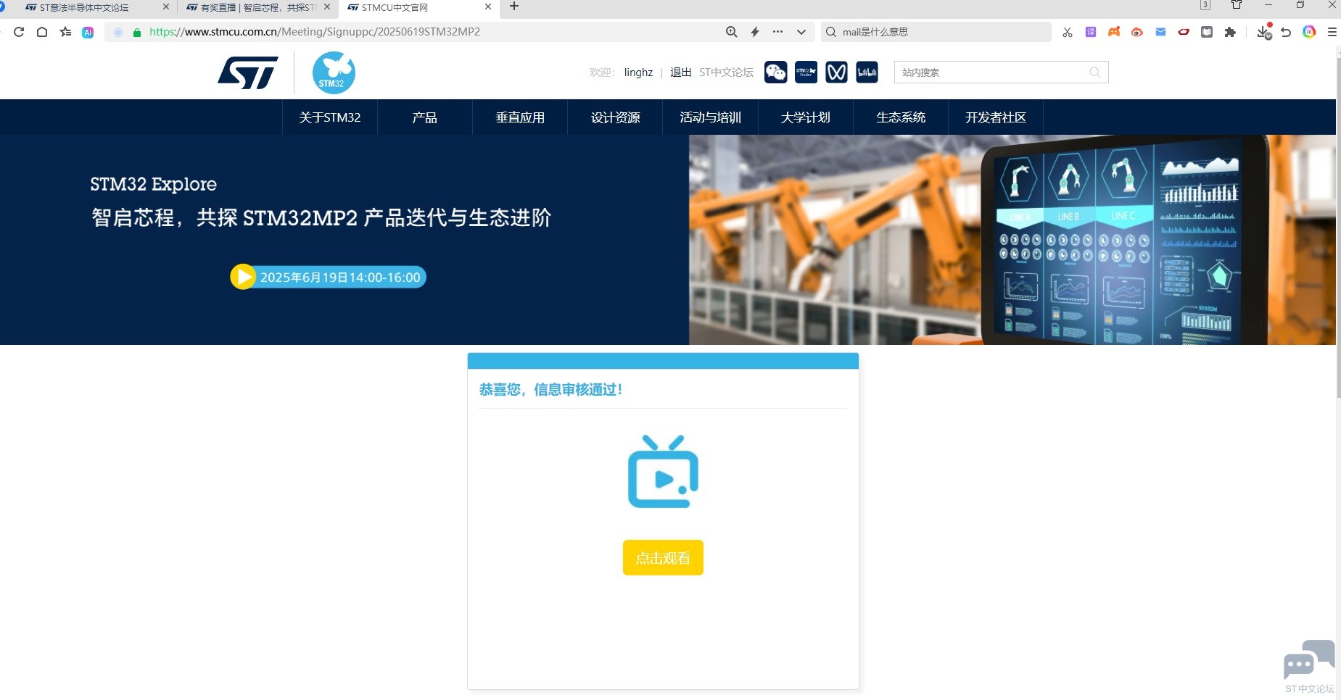Click the yellow play icon beside the date
Screen dimensions: 1341x700
243,277
